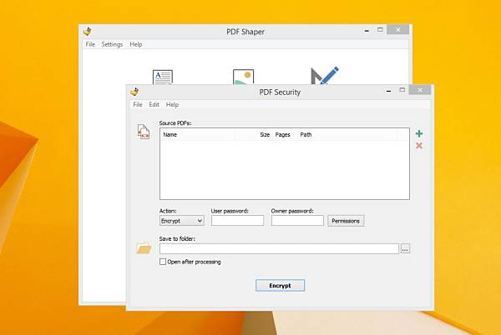Click the red X remove PDF icon
501x335 pixels.
(419, 146)
